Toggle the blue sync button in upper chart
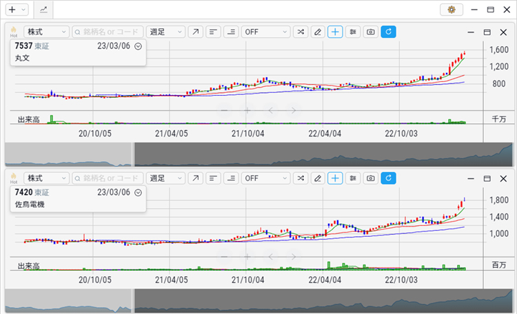Screen dimensions: 517x314 389,32
